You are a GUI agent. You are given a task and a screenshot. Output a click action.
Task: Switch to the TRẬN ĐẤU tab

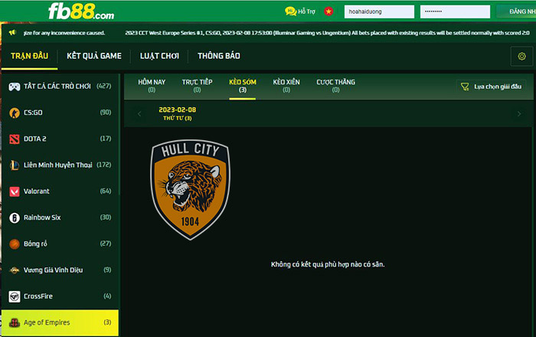29,56
